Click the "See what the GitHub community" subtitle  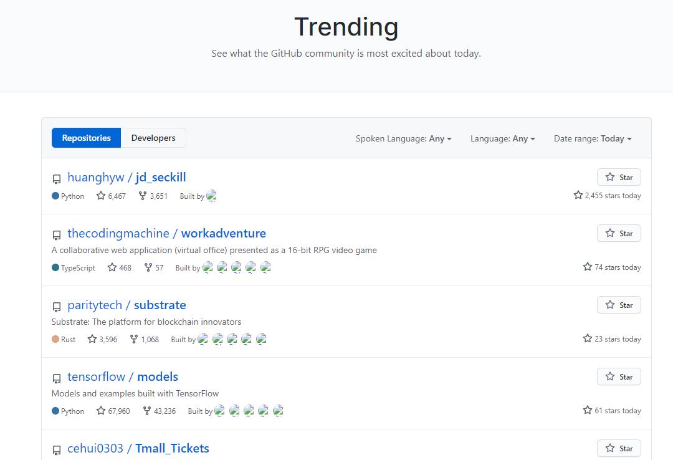coord(346,54)
